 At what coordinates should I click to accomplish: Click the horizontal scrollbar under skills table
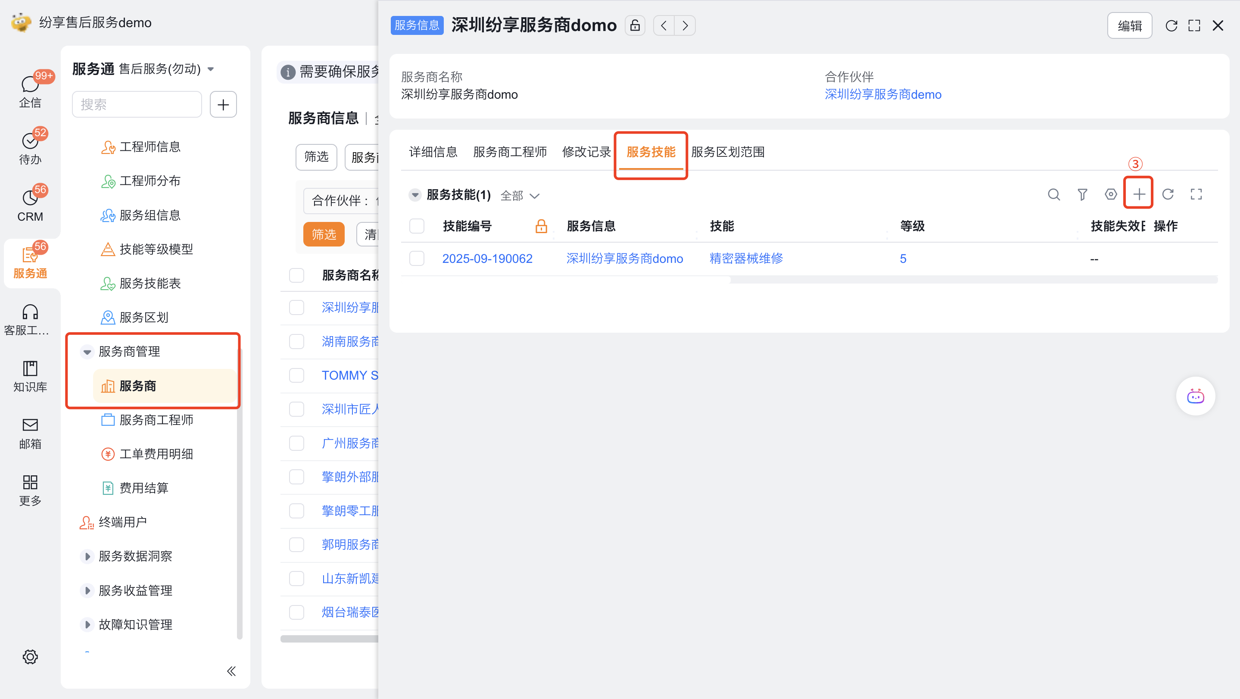565,280
